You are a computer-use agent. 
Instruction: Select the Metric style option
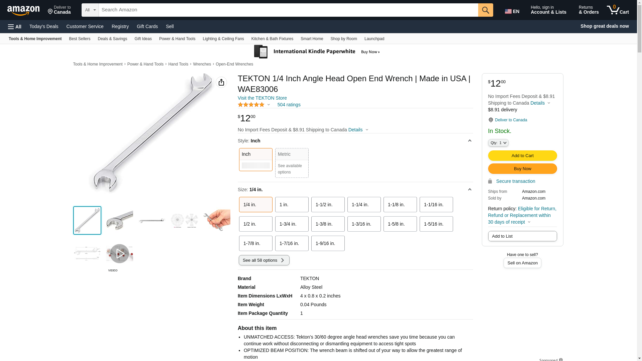(292, 163)
